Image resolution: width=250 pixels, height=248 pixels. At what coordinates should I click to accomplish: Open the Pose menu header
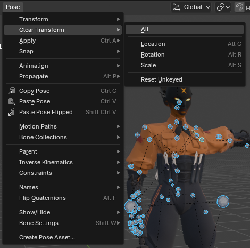point(13,7)
